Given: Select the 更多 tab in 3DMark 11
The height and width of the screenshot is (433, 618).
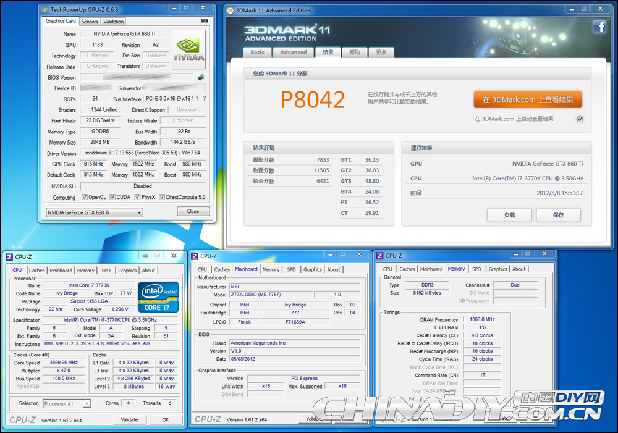Looking at the screenshot, I should point(381,52).
